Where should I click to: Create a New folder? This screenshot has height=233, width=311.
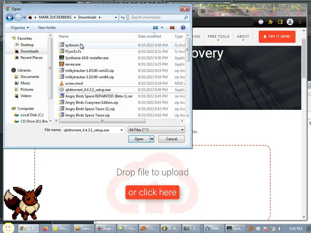(x=47, y=28)
